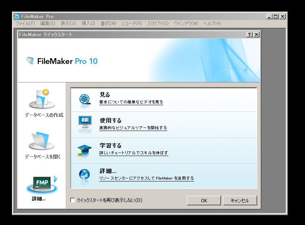Click the film reel video icon
Screen dimensions: 305x225
pyautogui.click(x=84, y=100)
